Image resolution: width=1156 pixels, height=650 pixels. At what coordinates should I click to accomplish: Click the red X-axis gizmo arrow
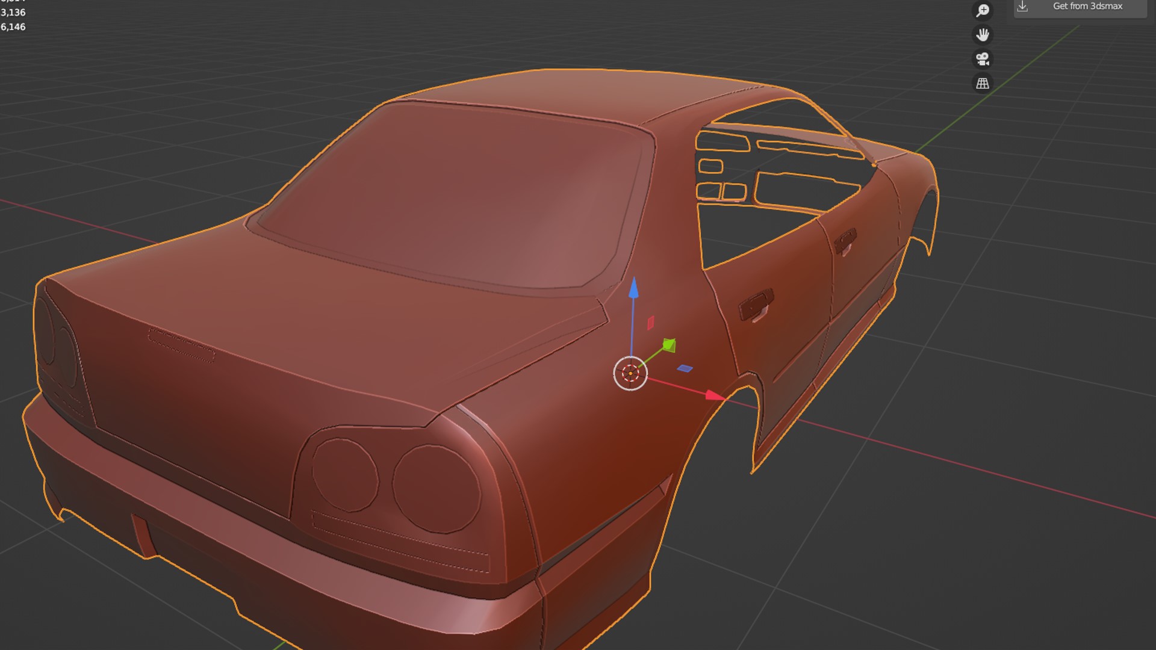[x=714, y=395]
